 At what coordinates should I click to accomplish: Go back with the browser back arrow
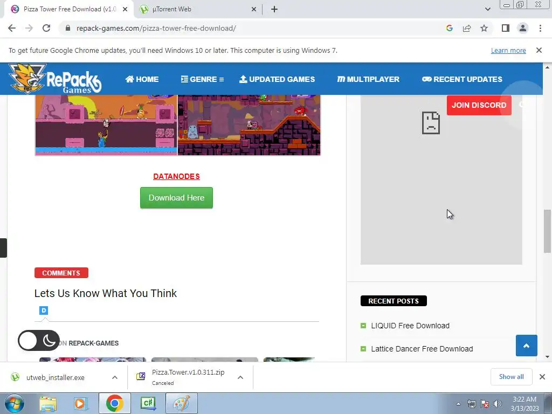(12, 28)
